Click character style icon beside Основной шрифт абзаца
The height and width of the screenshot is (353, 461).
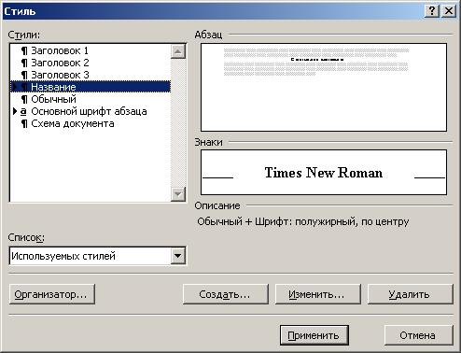pos(23,111)
